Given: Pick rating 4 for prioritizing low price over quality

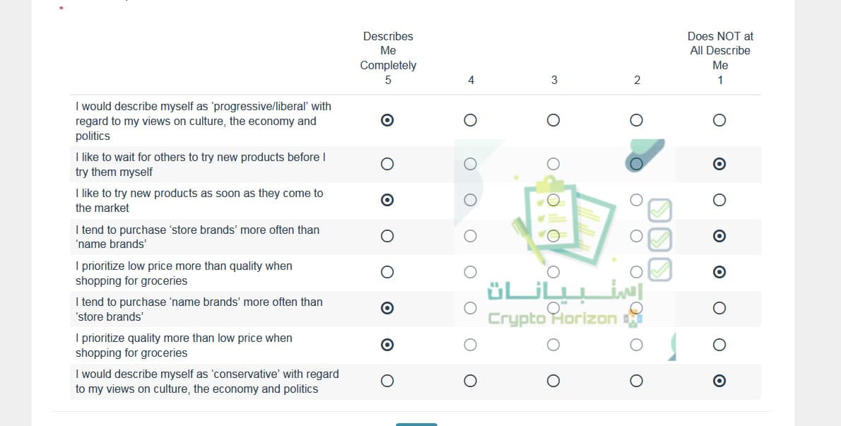Looking at the screenshot, I should [471, 272].
